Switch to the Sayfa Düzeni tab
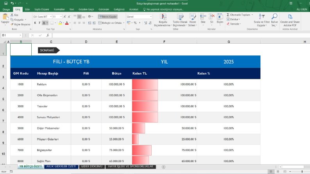310x174 pixels. 41,9
